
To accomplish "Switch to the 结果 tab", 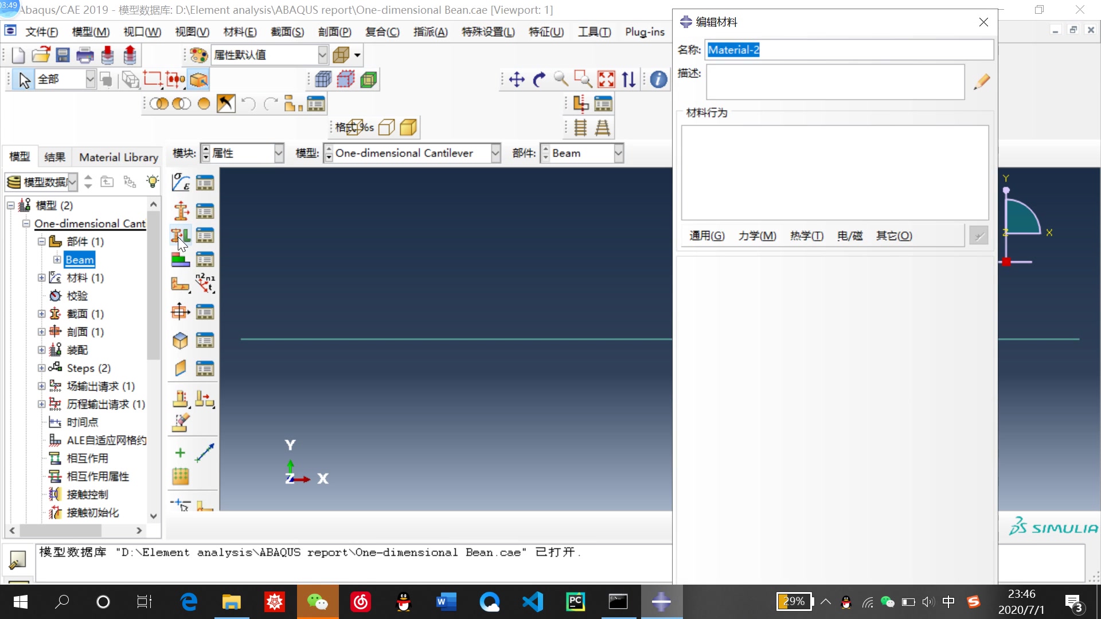I will (x=54, y=157).
